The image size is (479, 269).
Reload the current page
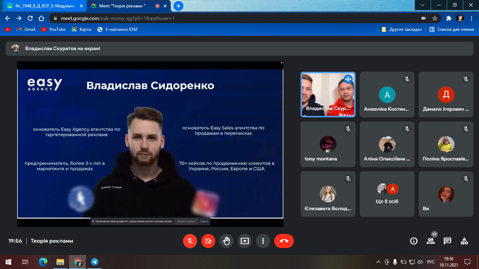coord(30,18)
